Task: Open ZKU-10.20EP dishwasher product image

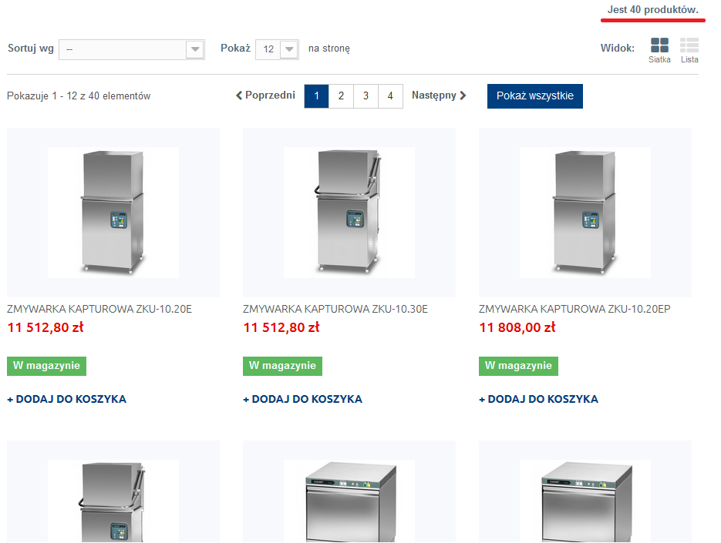Action: point(585,213)
